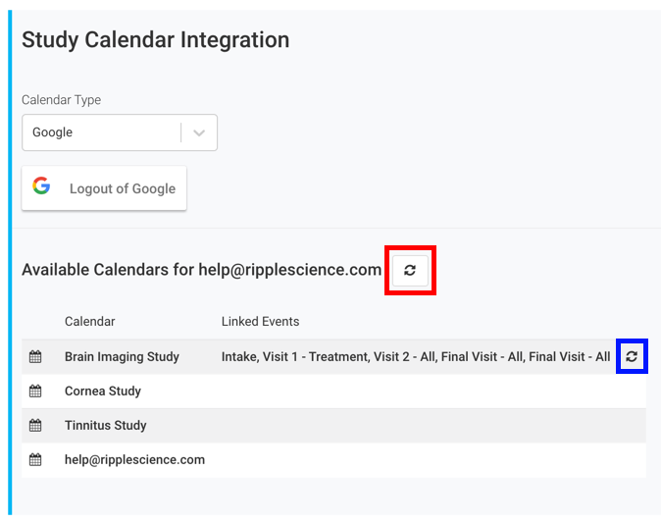Select the Cornea Study calendar row
The width and height of the screenshot is (661, 523).
click(x=333, y=391)
